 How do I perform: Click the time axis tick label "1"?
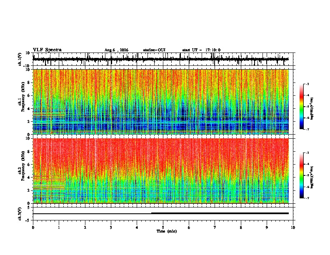tap(59, 227)
